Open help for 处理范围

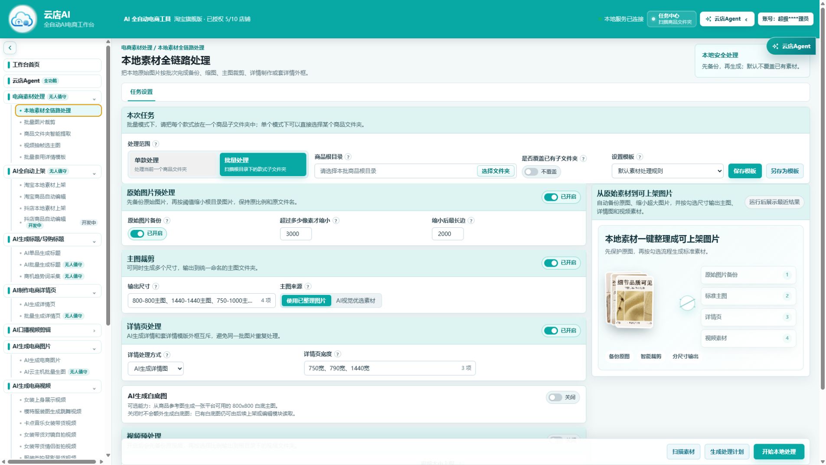pos(156,144)
